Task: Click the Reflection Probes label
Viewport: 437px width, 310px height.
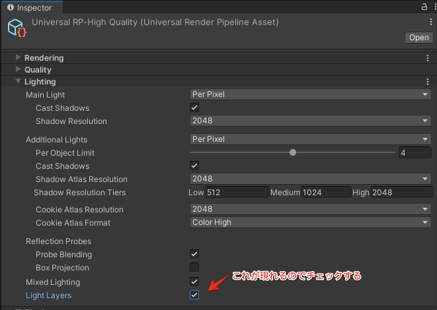Action: pyautogui.click(x=59, y=241)
